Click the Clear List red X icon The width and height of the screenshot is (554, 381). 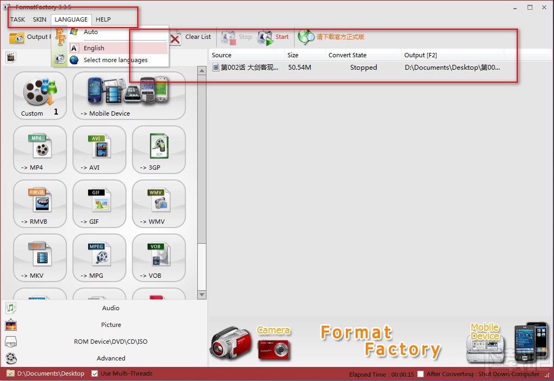click(175, 38)
